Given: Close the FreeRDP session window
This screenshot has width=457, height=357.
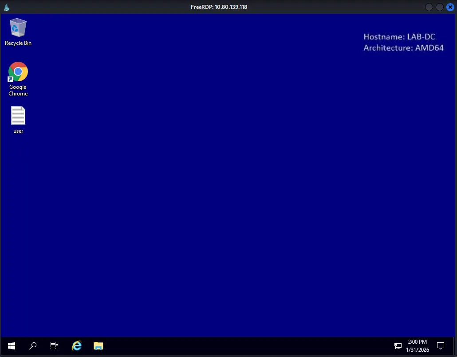Looking at the screenshot, I should 450,7.
